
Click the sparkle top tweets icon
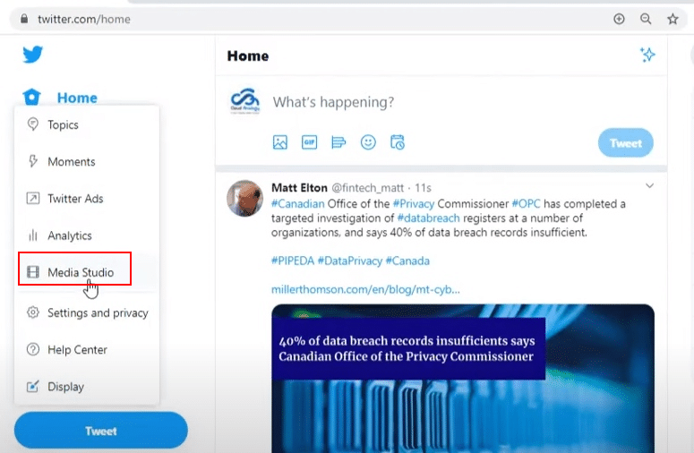coord(647,55)
